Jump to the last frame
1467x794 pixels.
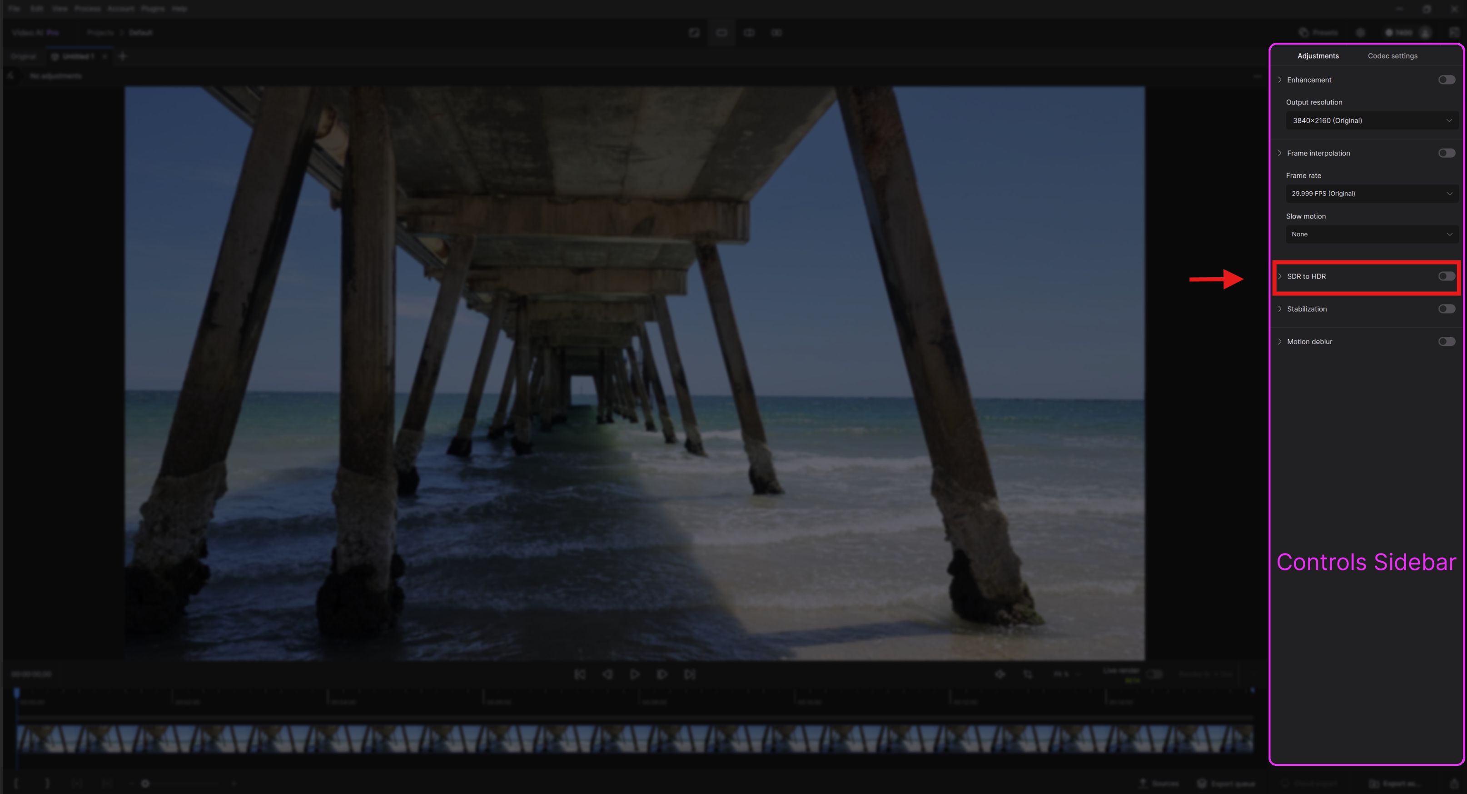click(690, 674)
